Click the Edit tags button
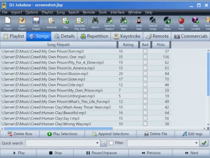The height and width of the screenshot is (158, 210). pyautogui.click(x=192, y=134)
